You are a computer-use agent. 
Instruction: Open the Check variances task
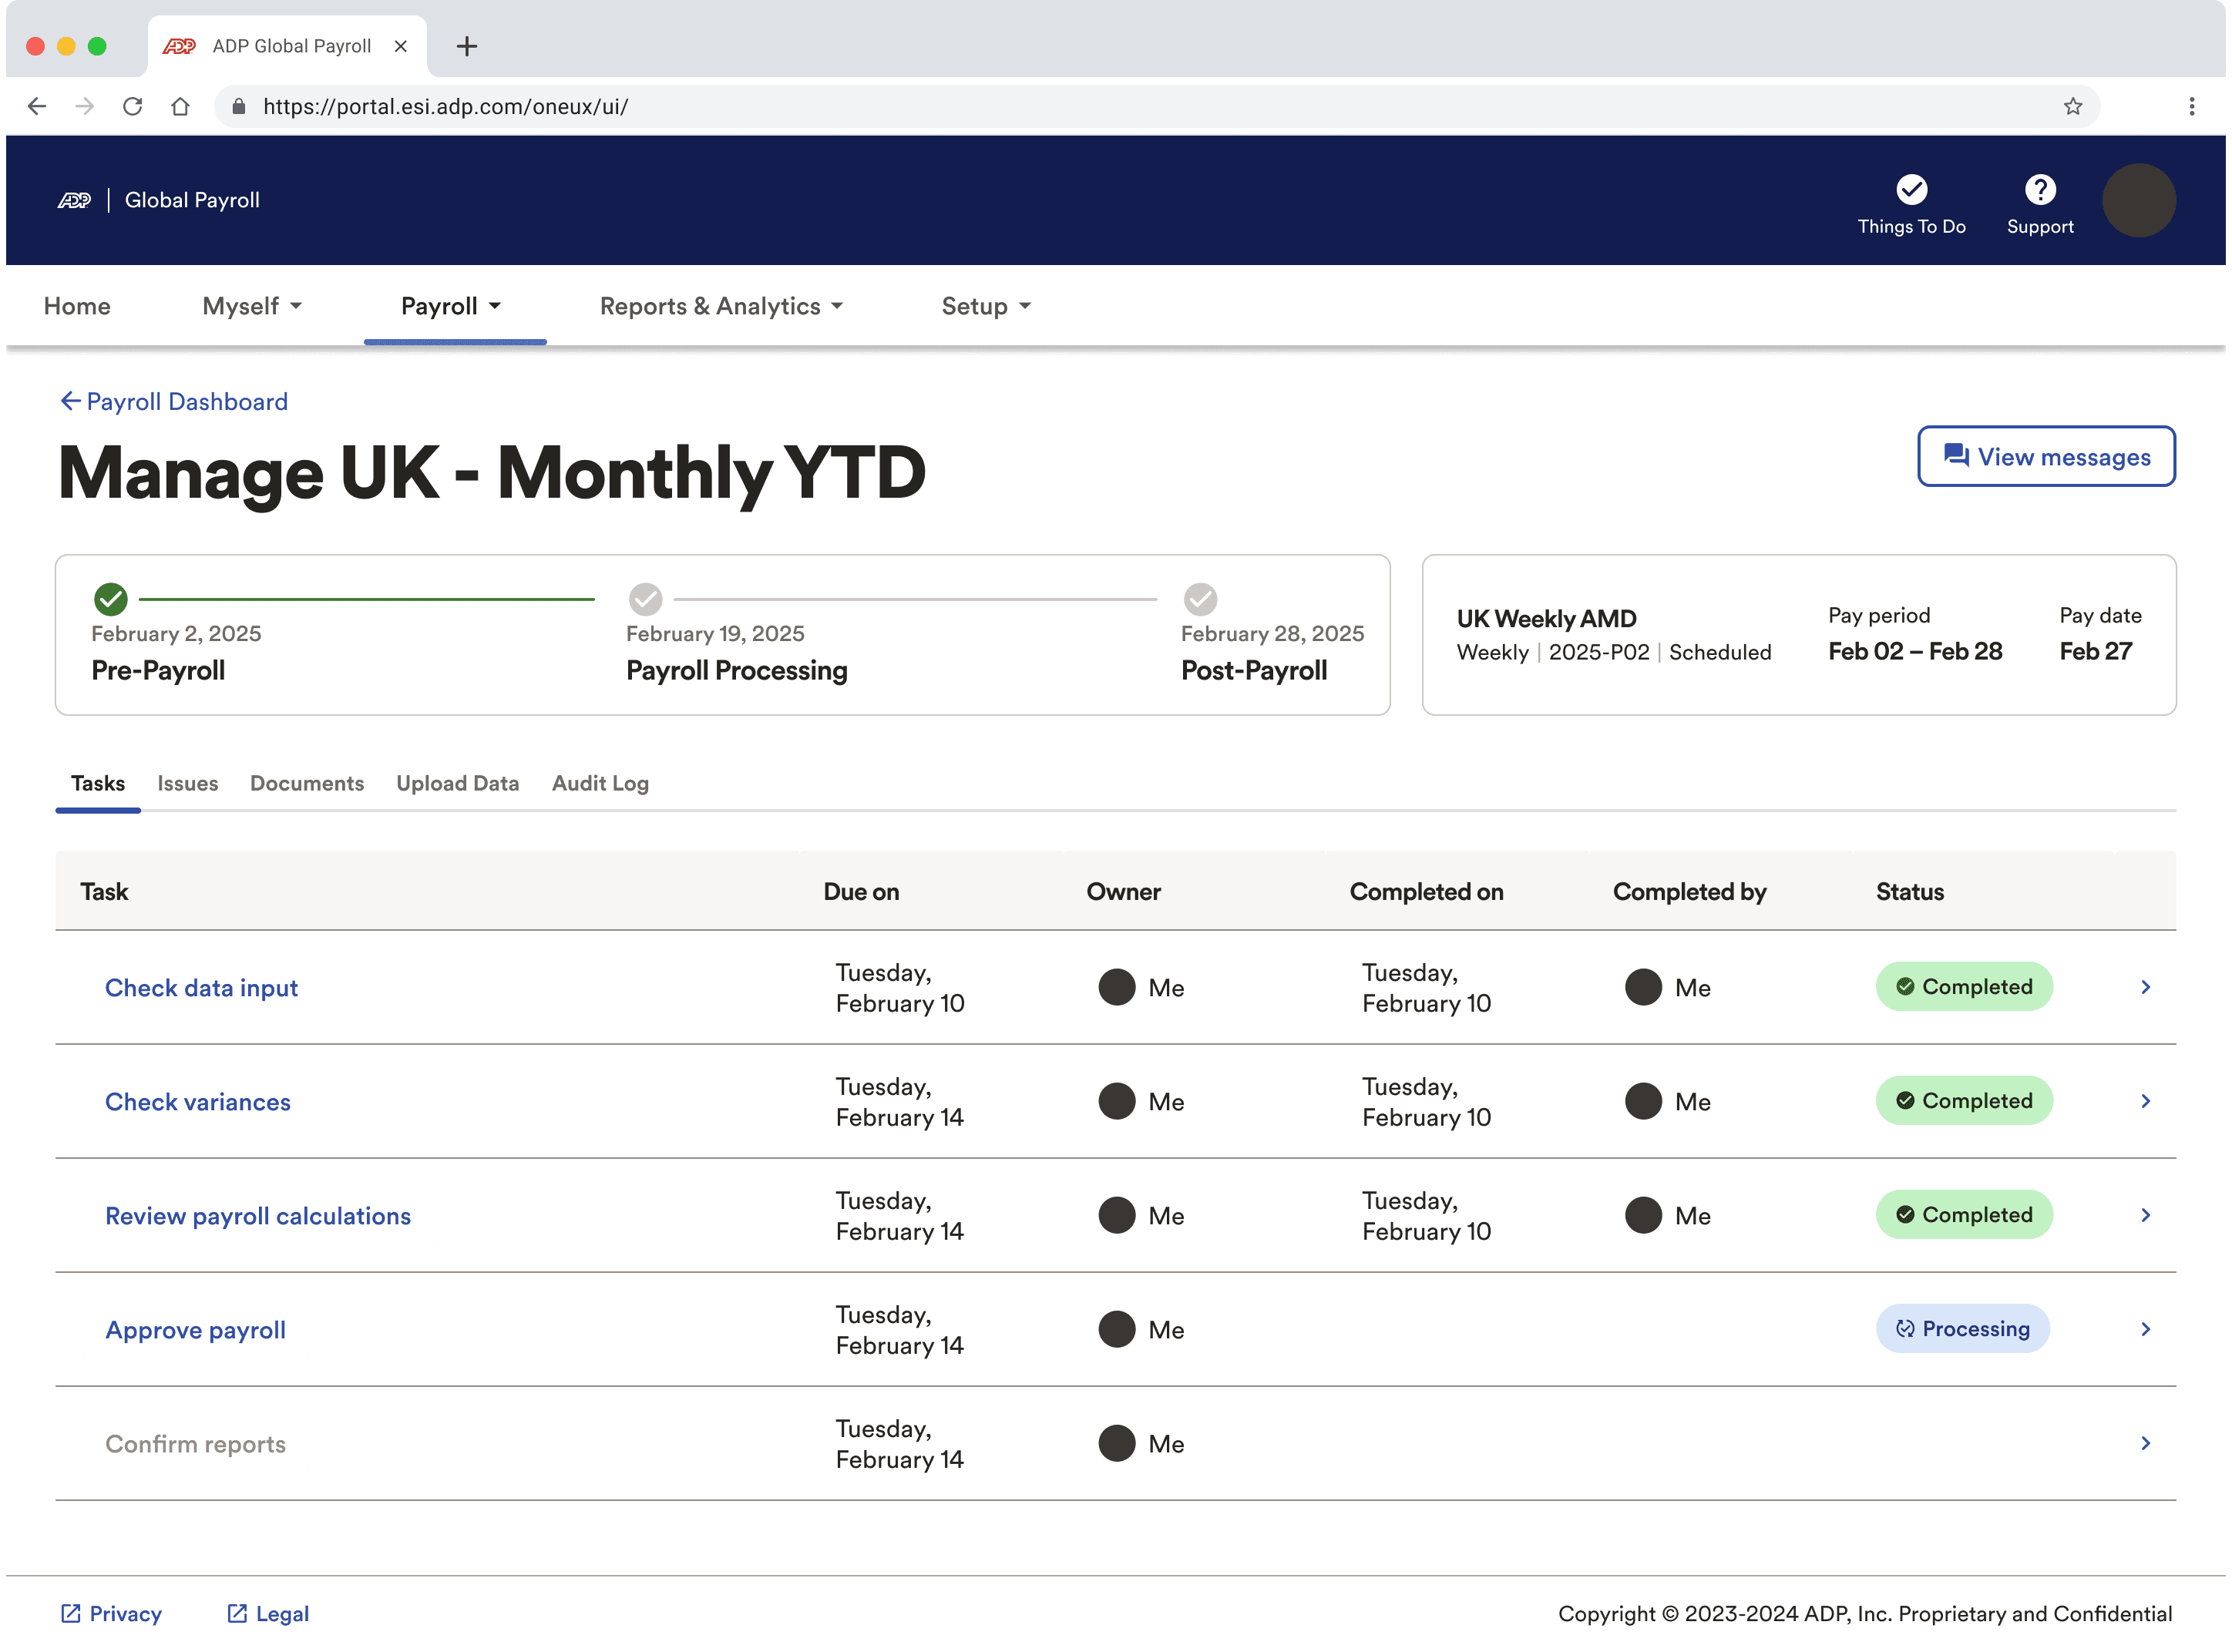pyautogui.click(x=198, y=1102)
